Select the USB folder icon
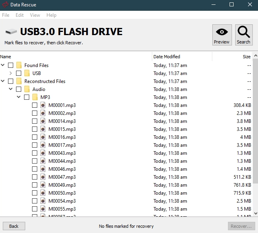Viewport: 258px width, 233px height. coord(27,73)
